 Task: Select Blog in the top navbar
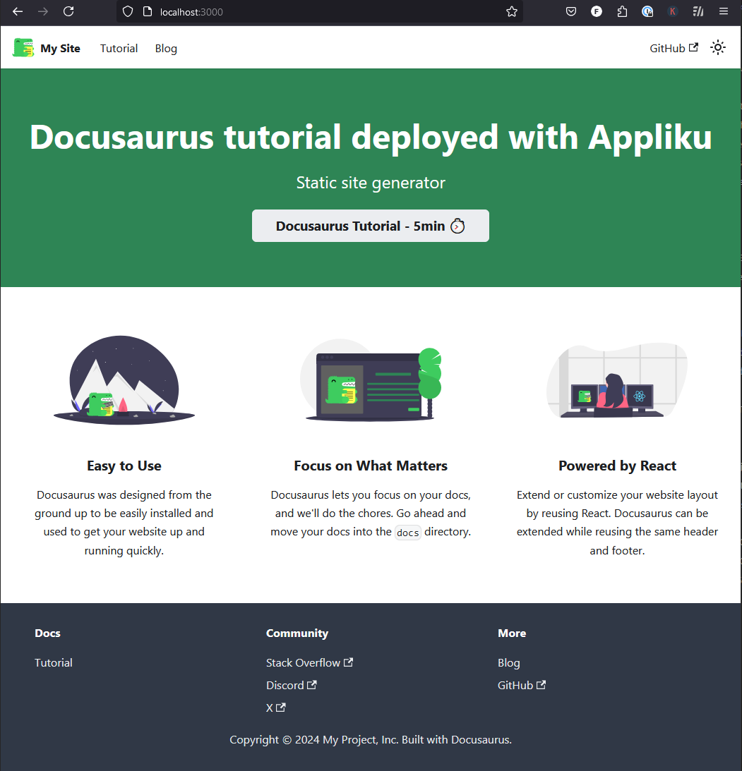[166, 48]
